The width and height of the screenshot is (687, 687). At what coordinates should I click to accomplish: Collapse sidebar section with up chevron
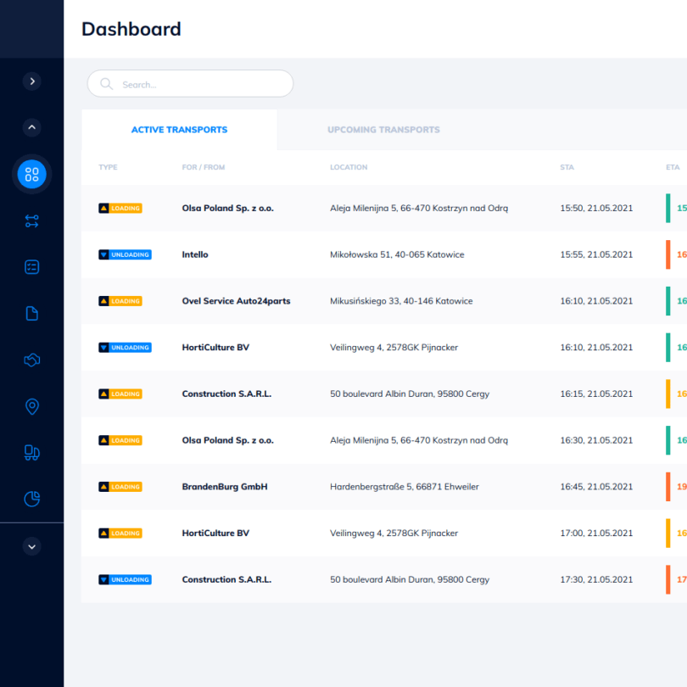(32, 127)
